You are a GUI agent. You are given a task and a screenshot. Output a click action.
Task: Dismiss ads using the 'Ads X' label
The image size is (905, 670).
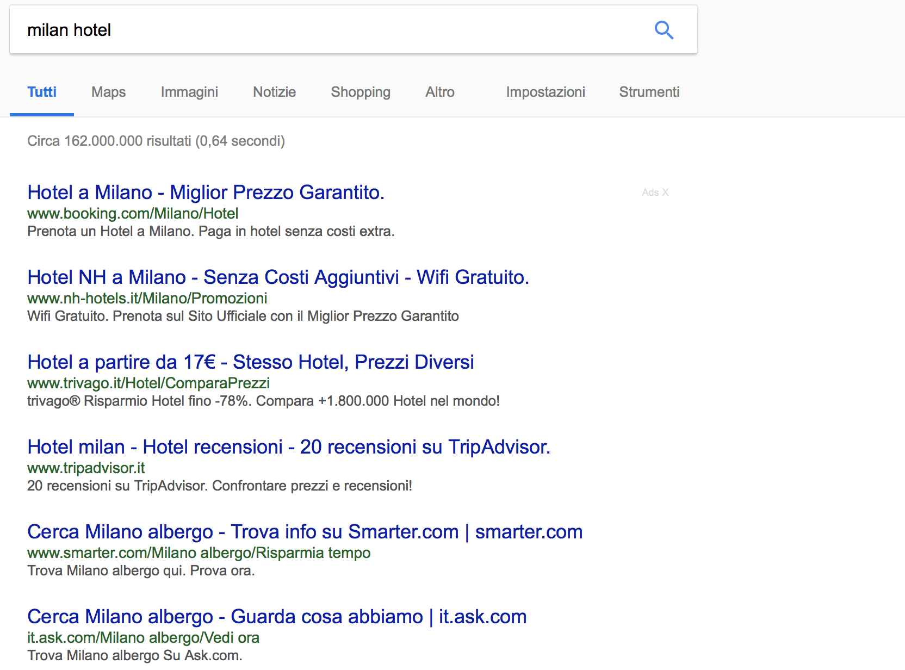tap(655, 193)
